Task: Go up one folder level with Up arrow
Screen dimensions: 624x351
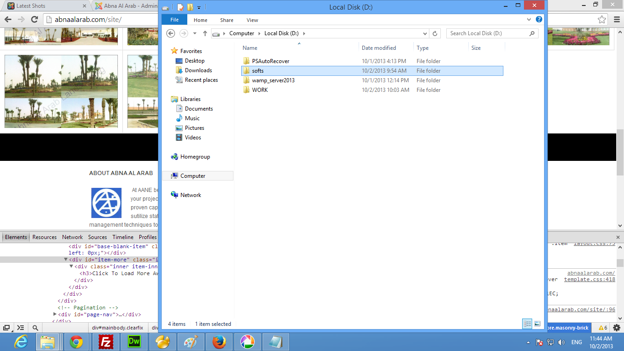Action: 205,33
